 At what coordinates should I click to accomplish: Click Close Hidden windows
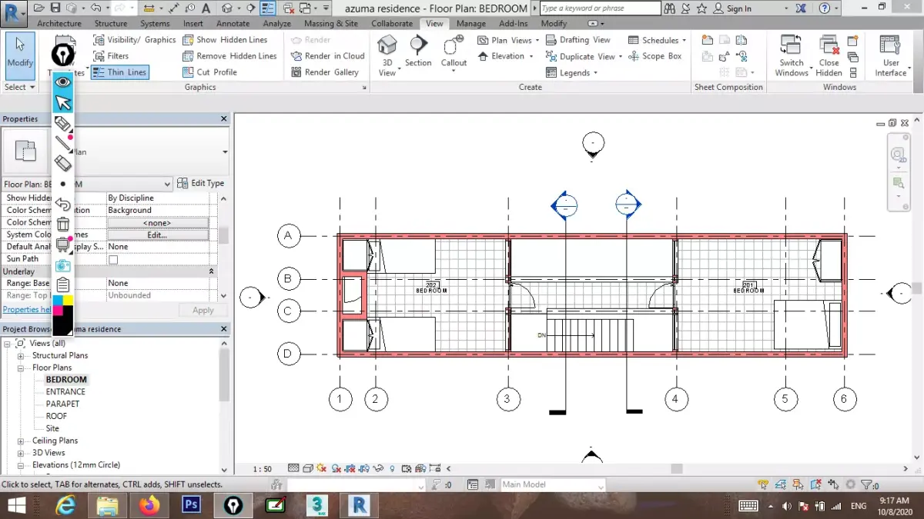point(829,55)
